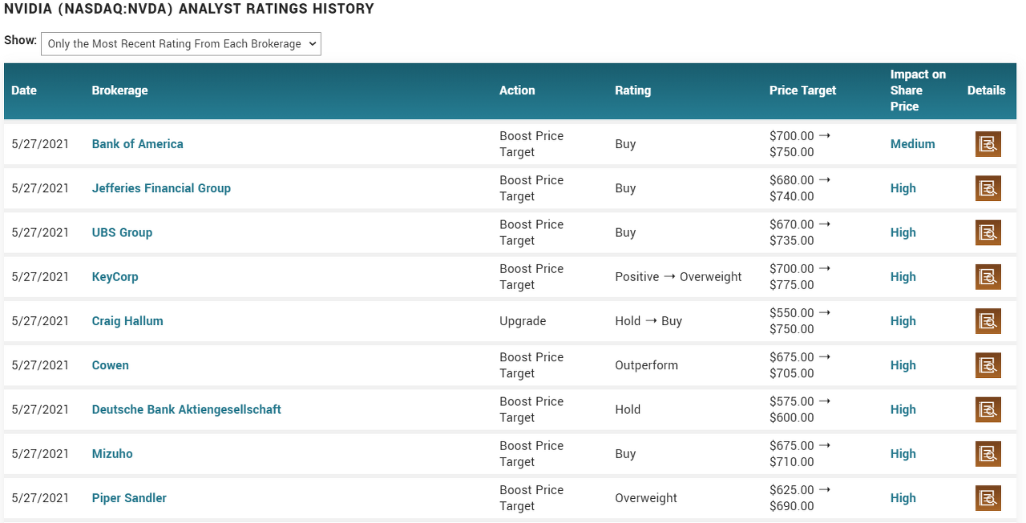1026x523 pixels.
Task: Open details icon for Piper Sandler row
Action: 988,497
